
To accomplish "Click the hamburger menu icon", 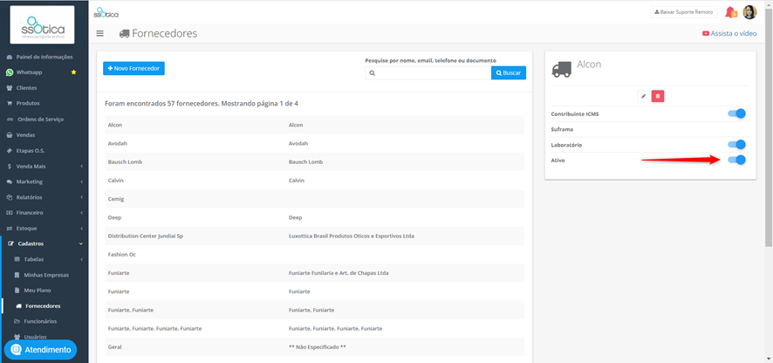I will [x=100, y=33].
